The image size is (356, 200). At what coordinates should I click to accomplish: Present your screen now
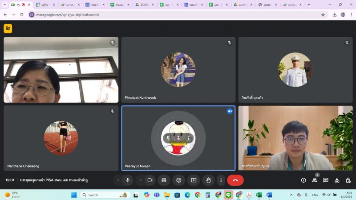(194, 180)
